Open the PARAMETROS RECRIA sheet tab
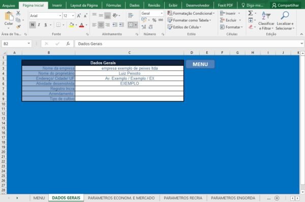This screenshot has height=202, width=305. (183, 198)
